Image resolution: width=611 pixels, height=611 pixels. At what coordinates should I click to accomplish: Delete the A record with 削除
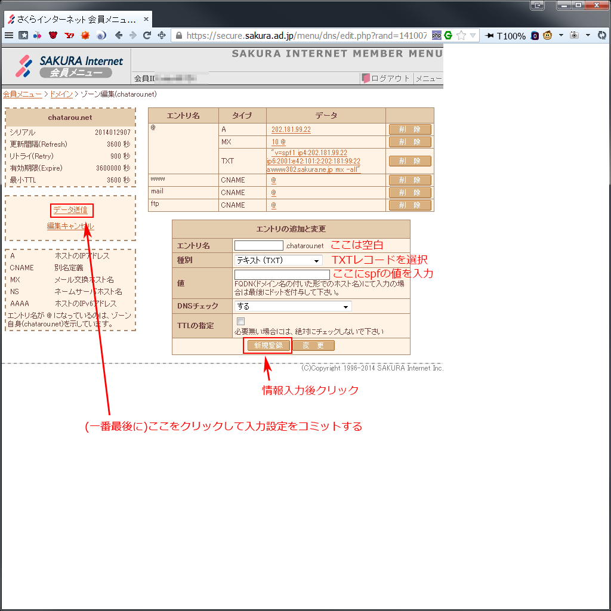[410, 129]
